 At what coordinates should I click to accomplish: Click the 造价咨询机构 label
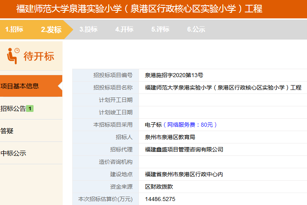116,162
